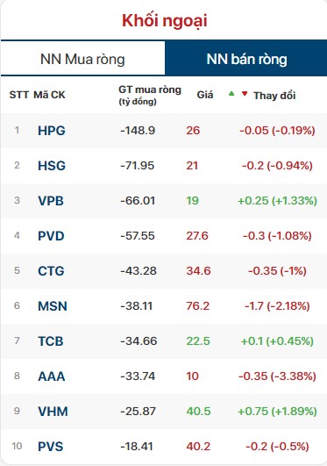Viewport: 327px width, 466px height.
Task: Open the HSG stock code link
Action: coord(52,166)
